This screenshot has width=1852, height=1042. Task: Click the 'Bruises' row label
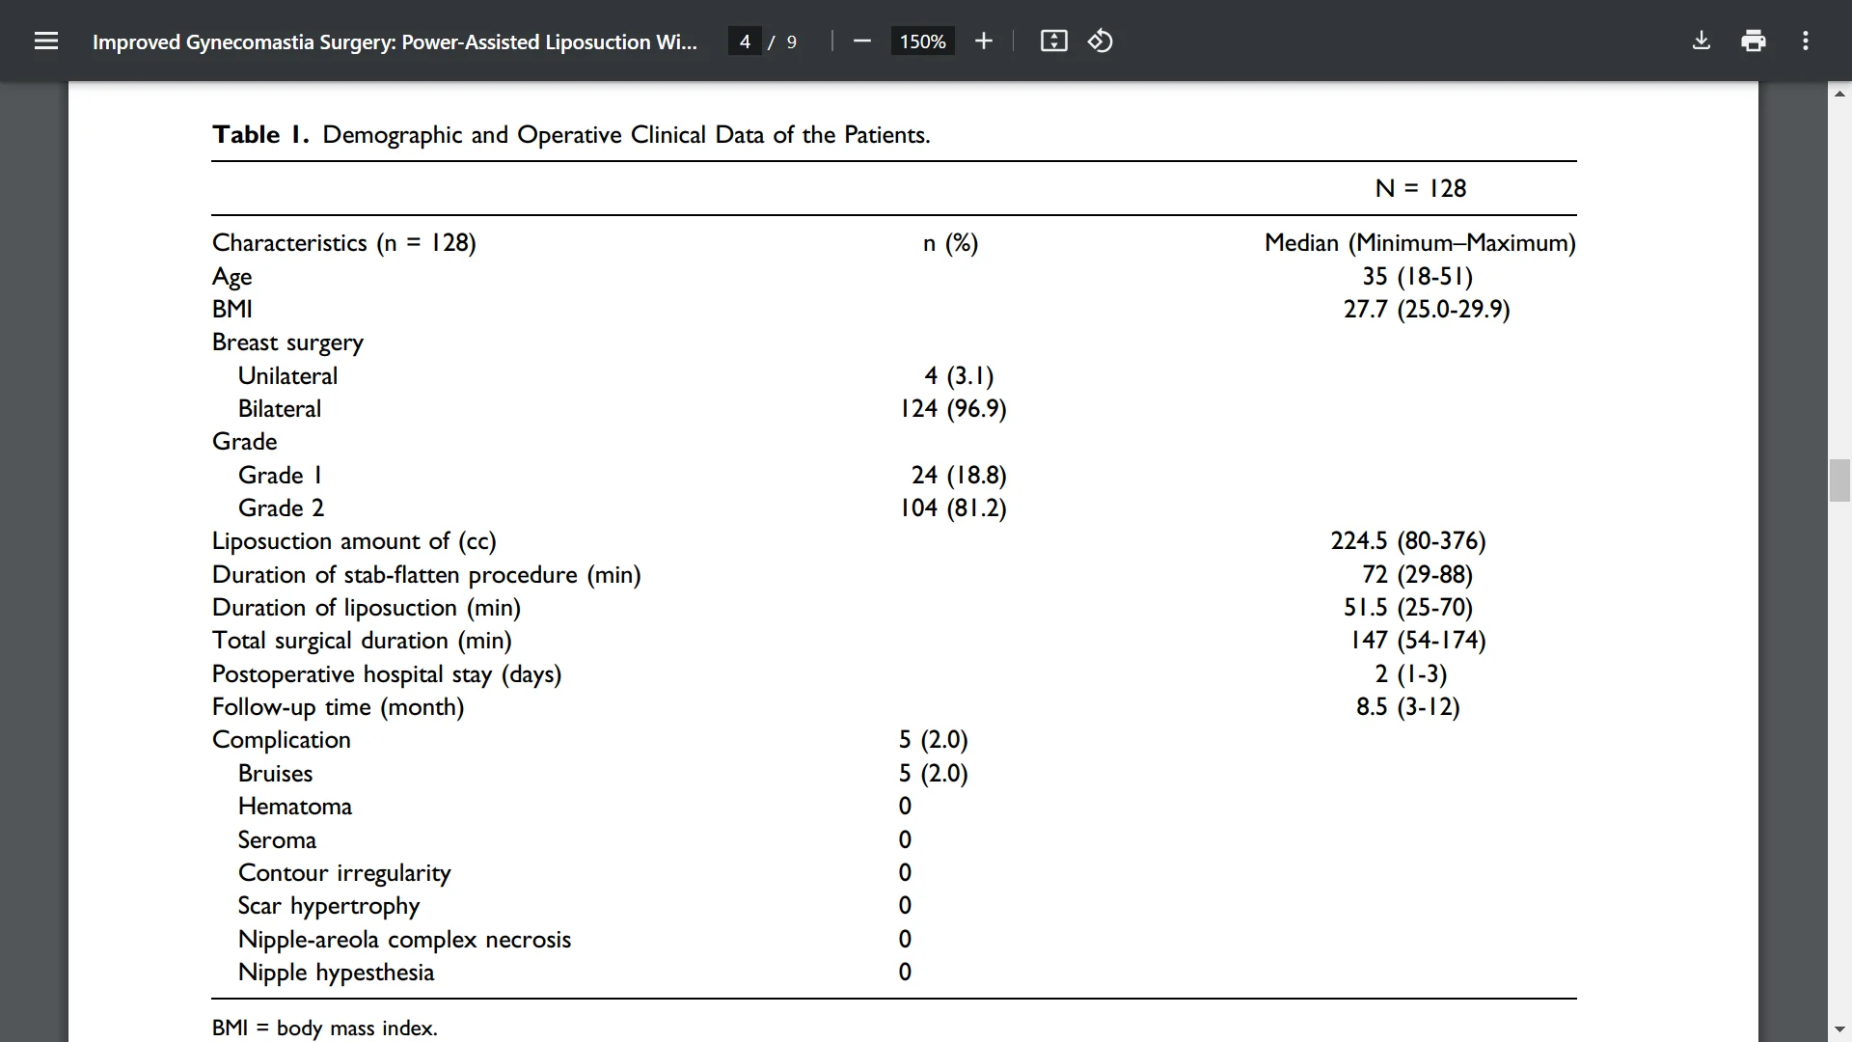point(275,773)
